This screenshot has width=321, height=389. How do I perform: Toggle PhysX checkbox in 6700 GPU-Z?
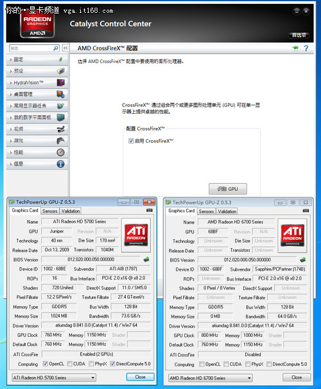tap(248, 364)
